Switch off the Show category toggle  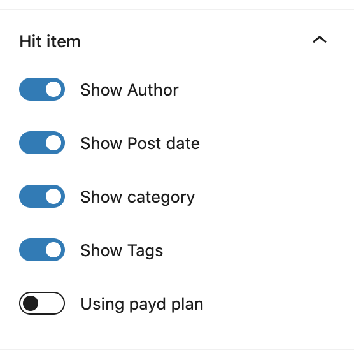pyautogui.click(x=42, y=196)
